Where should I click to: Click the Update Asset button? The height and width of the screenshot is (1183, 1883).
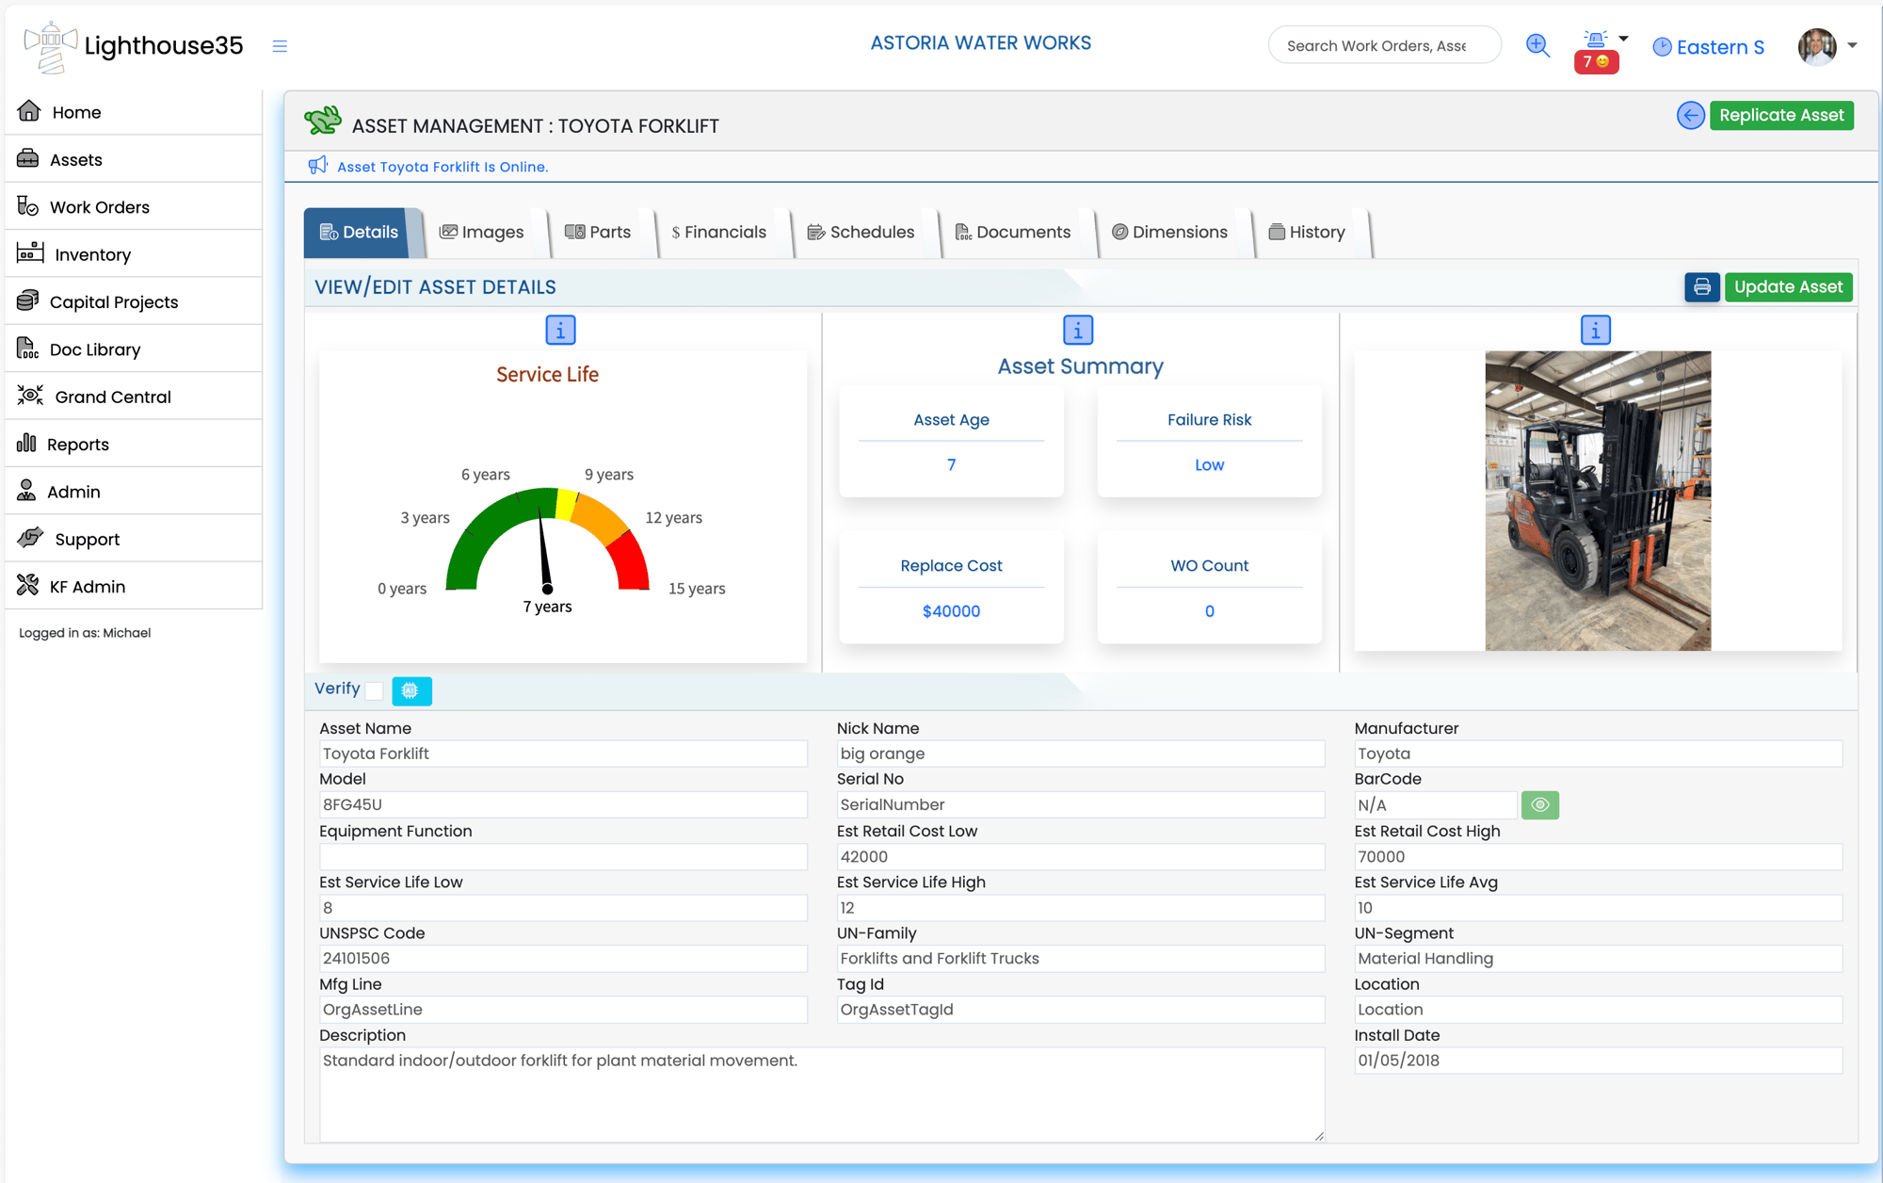coord(1788,287)
